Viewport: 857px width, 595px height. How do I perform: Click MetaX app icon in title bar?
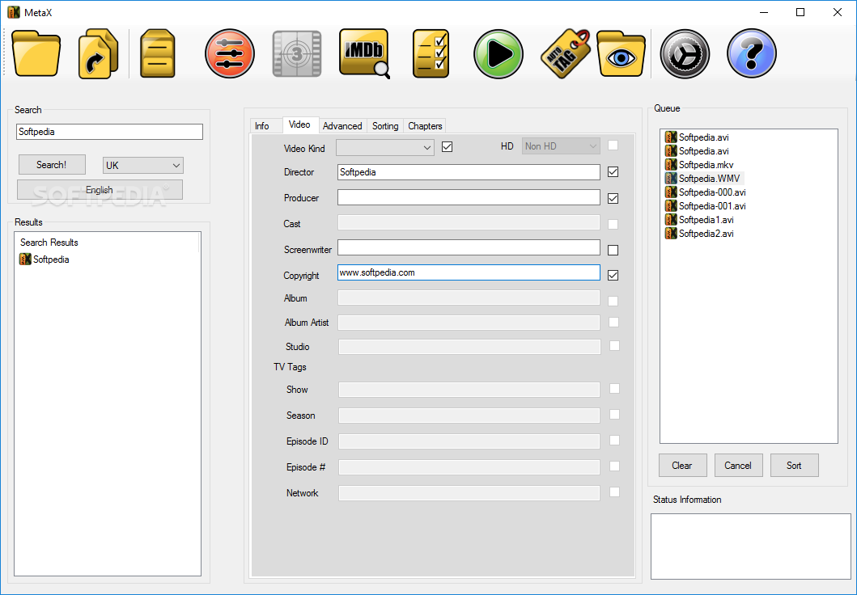point(14,12)
